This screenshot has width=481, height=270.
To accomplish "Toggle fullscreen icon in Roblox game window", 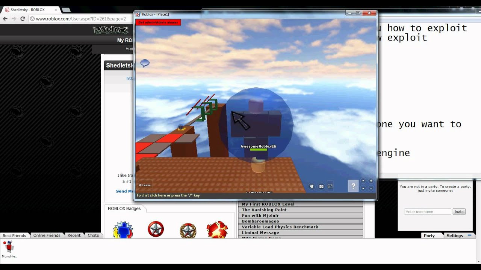I will [x=330, y=186].
